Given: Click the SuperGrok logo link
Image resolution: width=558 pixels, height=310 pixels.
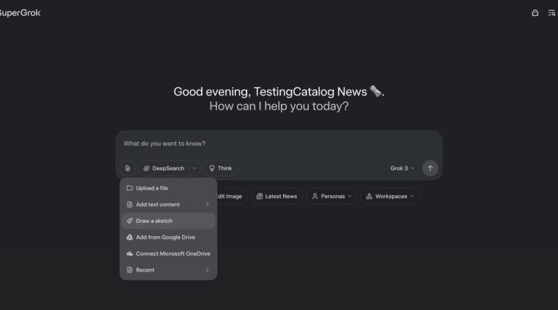Looking at the screenshot, I should 20,13.
